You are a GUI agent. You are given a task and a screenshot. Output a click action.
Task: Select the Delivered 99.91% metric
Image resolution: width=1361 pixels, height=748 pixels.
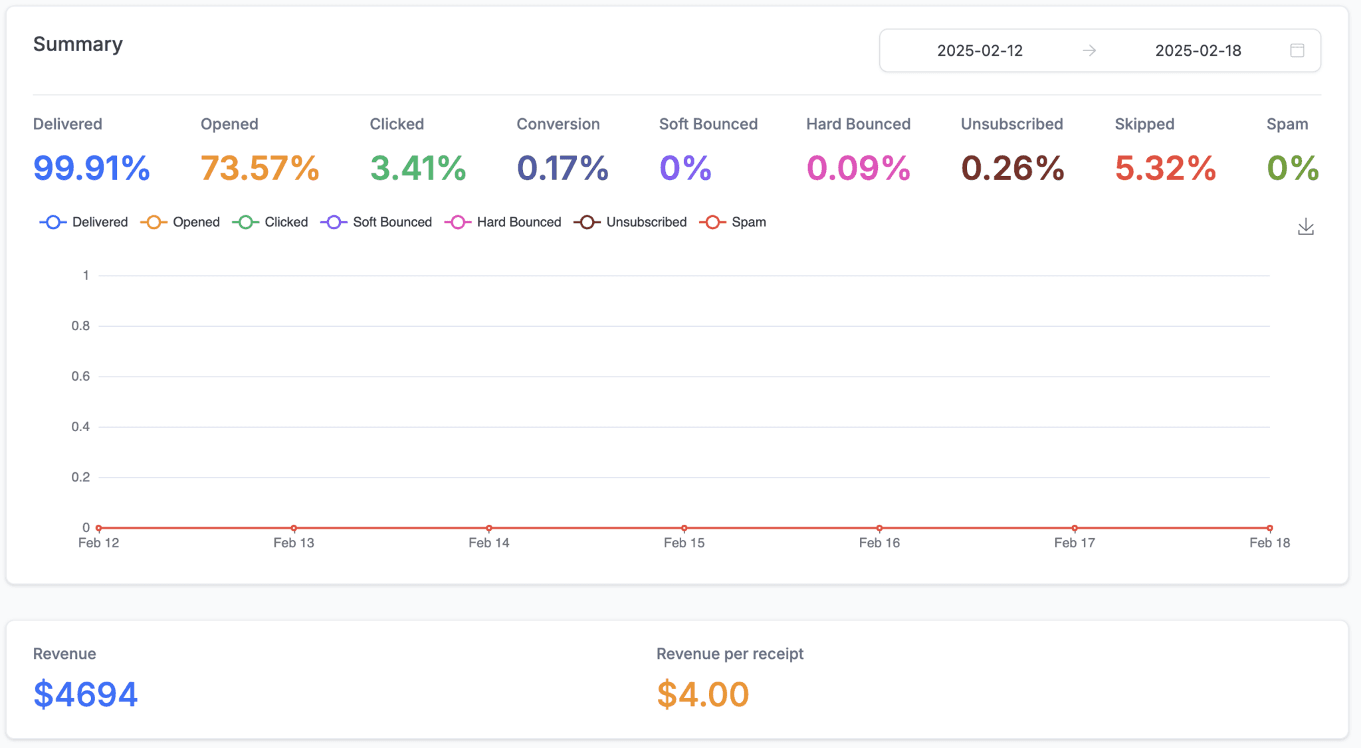click(91, 168)
